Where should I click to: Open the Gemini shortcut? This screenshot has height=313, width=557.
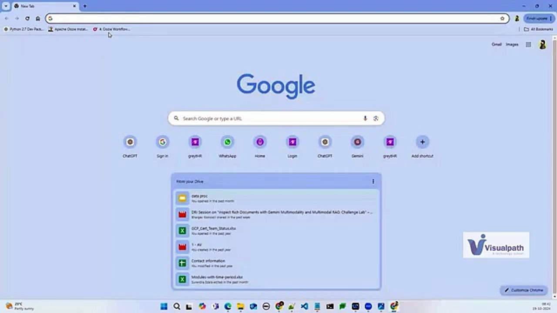(357, 147)
